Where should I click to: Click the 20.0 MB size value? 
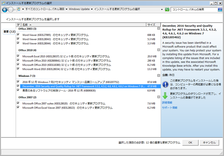point(152,57)
